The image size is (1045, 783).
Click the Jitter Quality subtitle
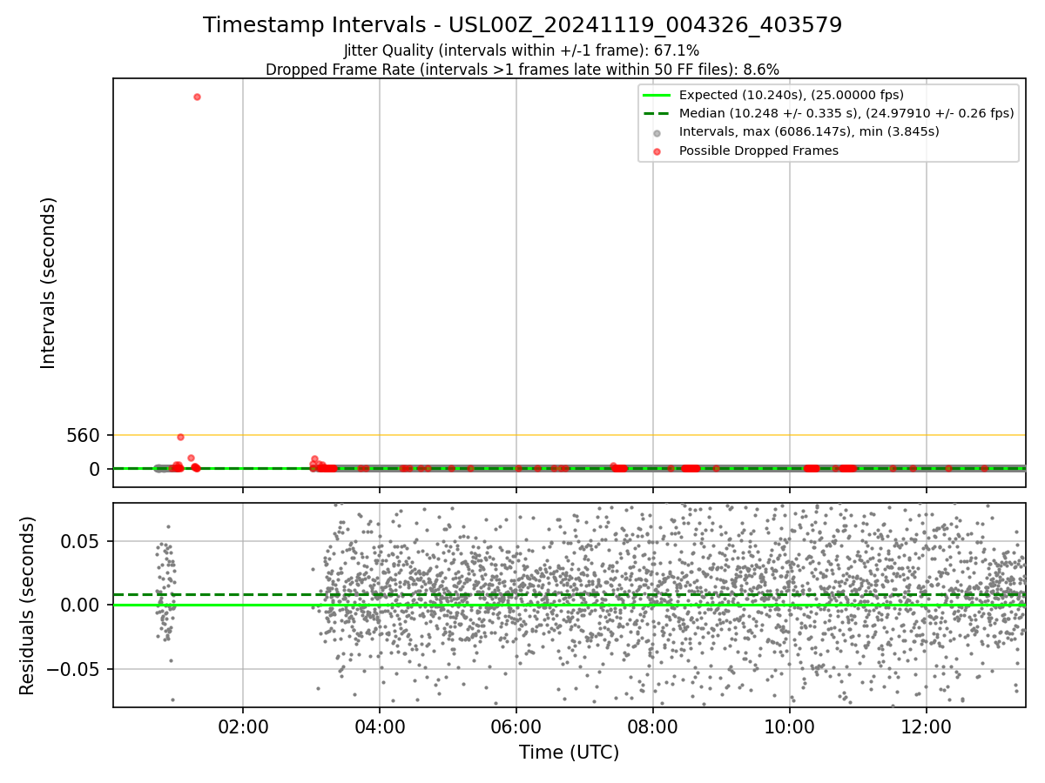522,50
